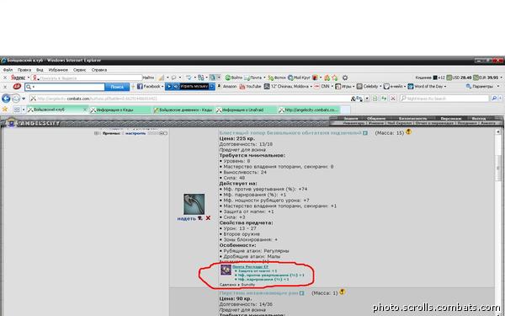Open Фотки on Yandex bar
Screen dimensions: 505x316
(277, 78)
